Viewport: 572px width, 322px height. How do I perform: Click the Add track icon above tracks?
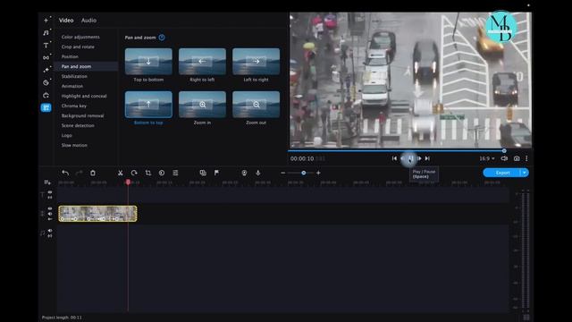(x=47, y=182)
